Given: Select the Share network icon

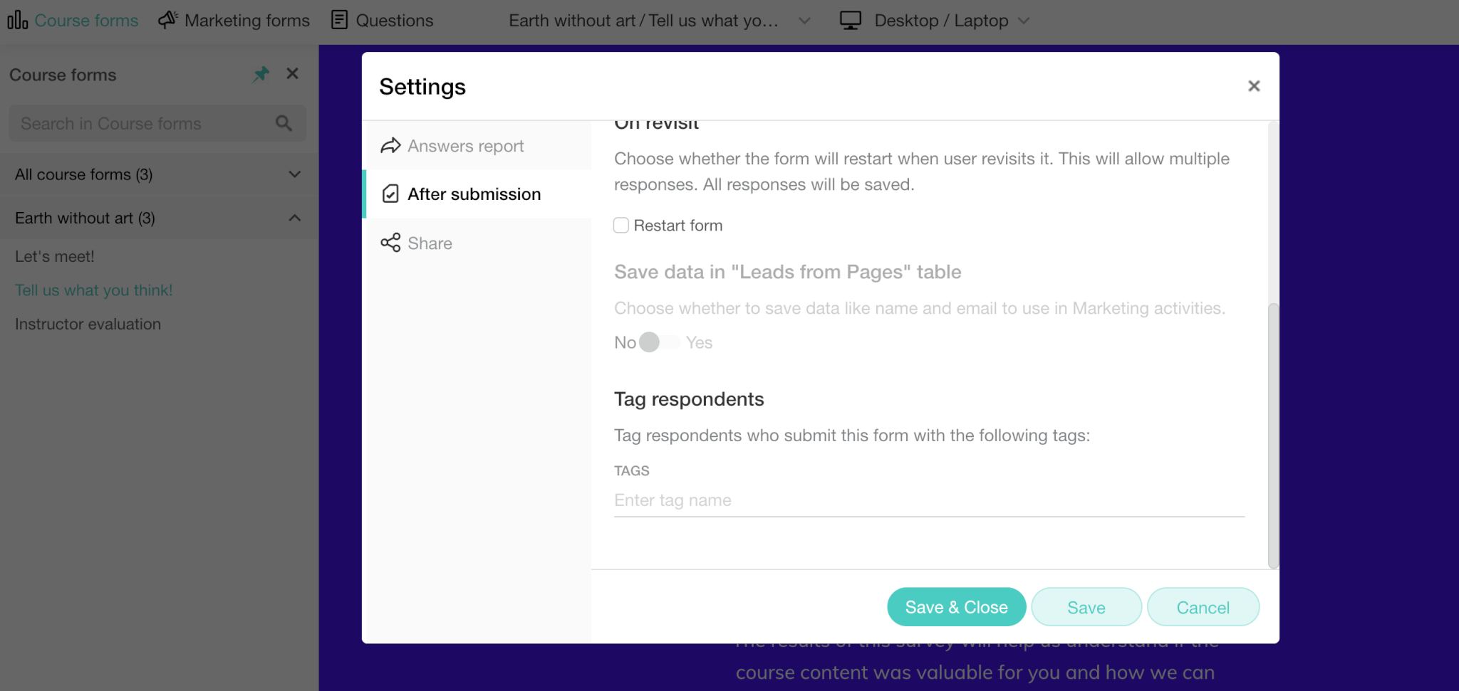Looking at the screenshot, I should [x=390, y=242].
